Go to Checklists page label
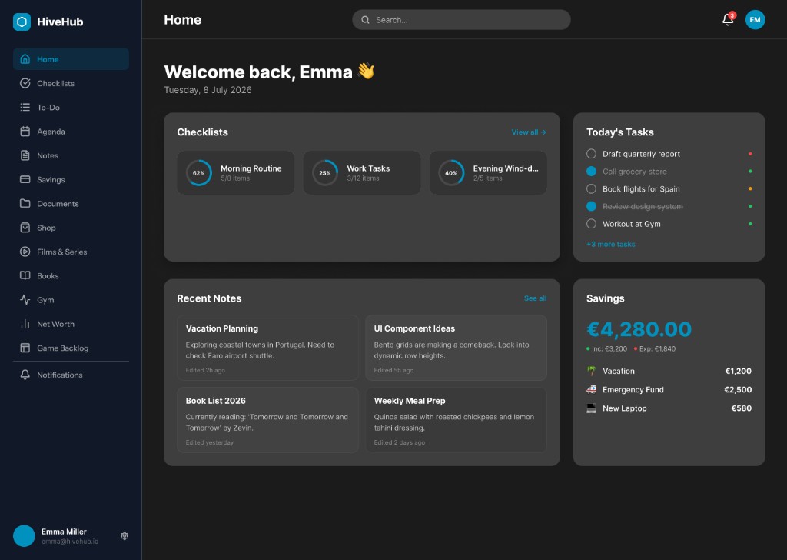The width and height of the screenshot is (787, 560). (55, 83)
